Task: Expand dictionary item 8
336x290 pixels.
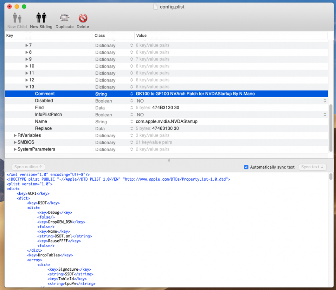Action: [27, 52]
